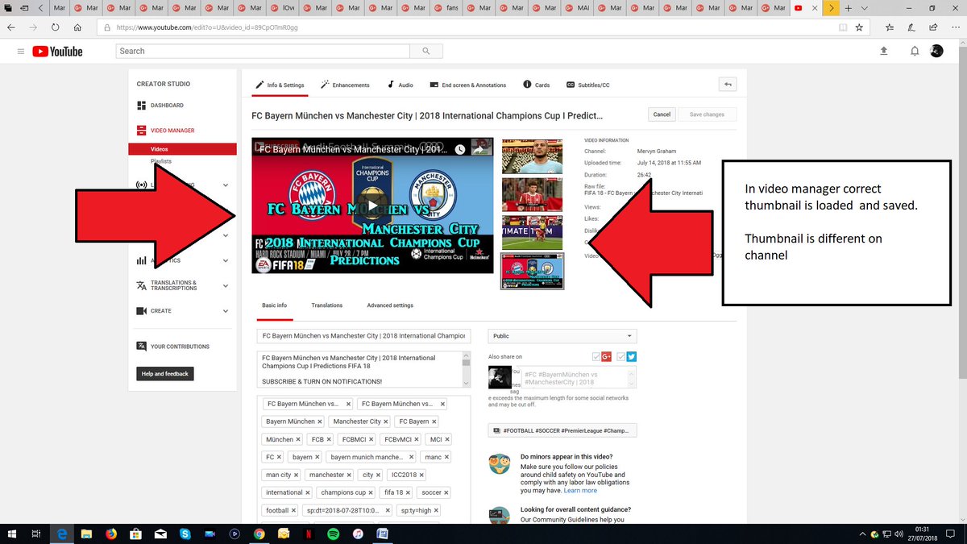Switch to the Audio tab
967x544 pixels.
400,85
